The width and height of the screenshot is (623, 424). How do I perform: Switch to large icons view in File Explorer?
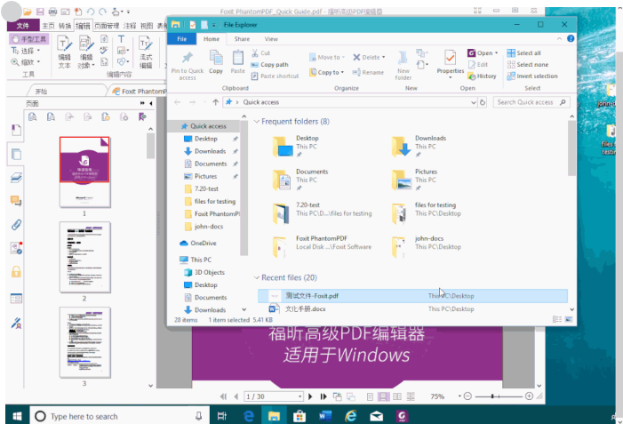(569, 319)
